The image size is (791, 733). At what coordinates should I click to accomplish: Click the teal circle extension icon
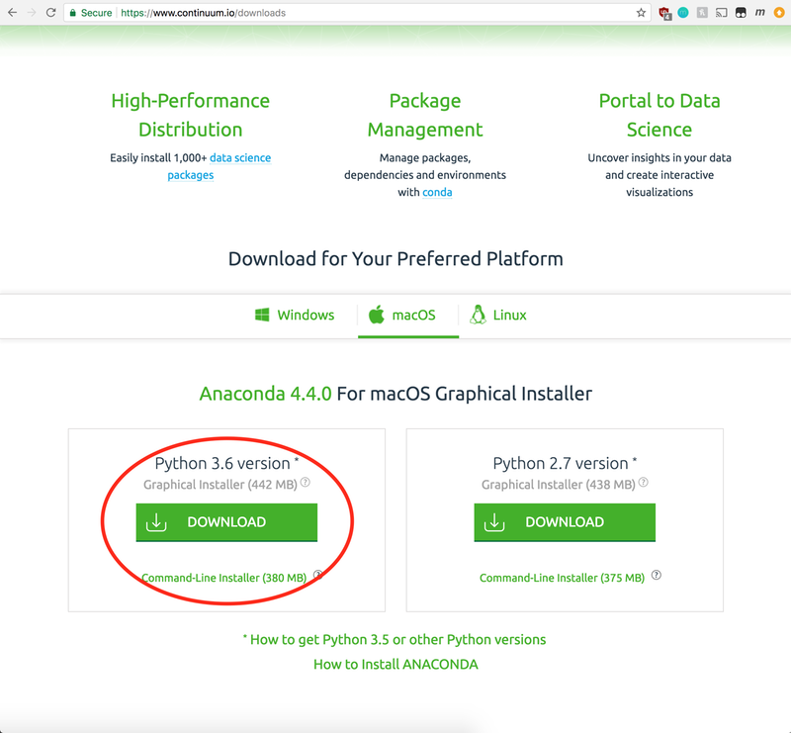(x=683, y=13)
